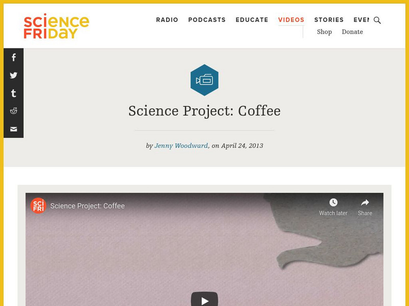This screenshot has width=409, height=306.
Task: Share this page on Twitter
Action: coord(13,75)
